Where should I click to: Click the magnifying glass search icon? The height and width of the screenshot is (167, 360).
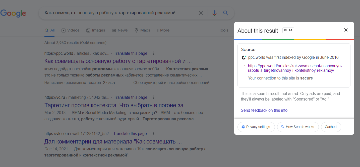pyautogui.click(x=226, y=13)
